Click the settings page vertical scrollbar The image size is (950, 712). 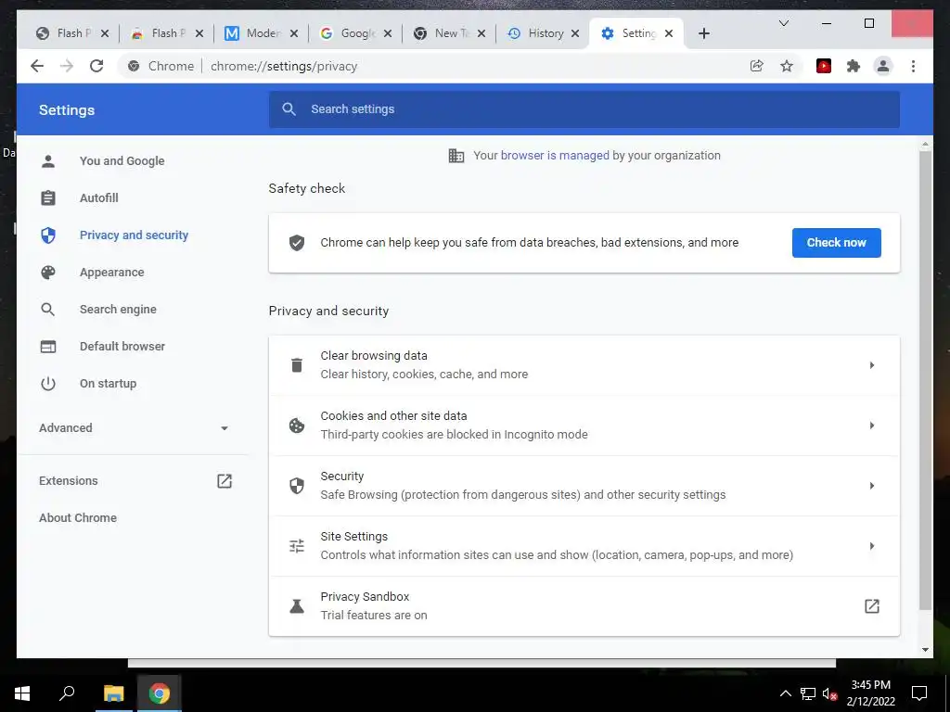click(x=925, y=380)
